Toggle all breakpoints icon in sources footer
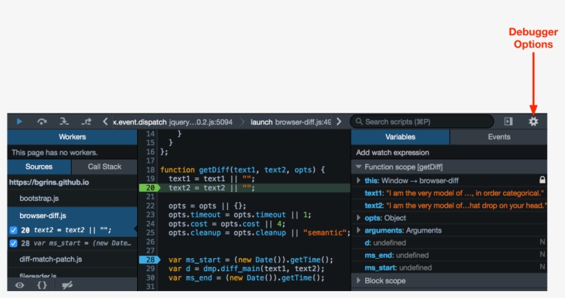 67,286
